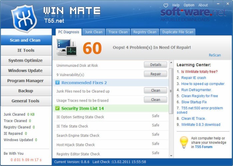The image size is (233, 166).
Task: Open 'Is WinMate totally free?' link
Action: tap(199, 72)
